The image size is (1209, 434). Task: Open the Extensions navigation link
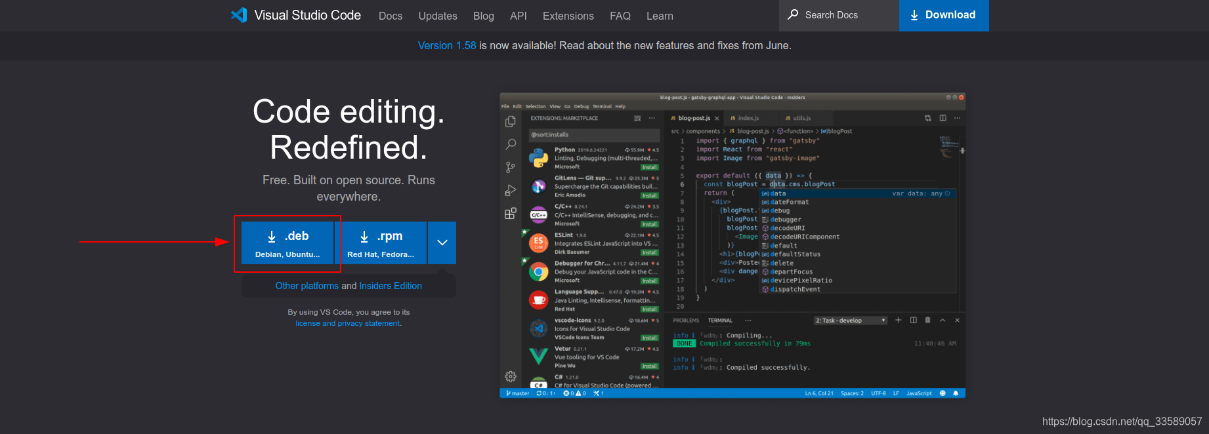click(568, 16)
